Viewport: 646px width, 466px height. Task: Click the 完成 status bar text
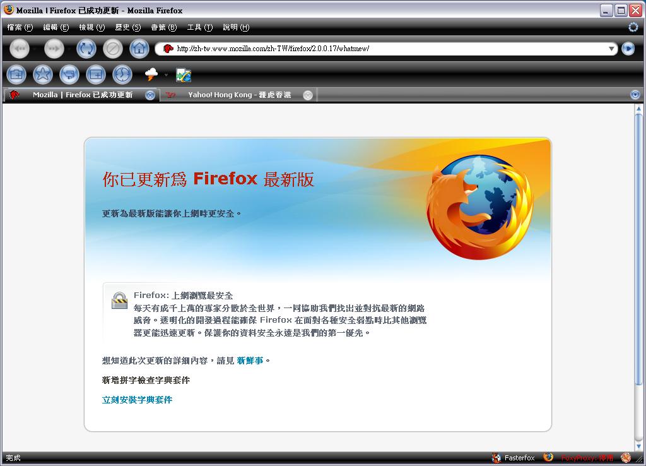point(13,458)
